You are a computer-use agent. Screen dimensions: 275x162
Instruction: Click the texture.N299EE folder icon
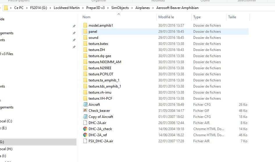85,68
